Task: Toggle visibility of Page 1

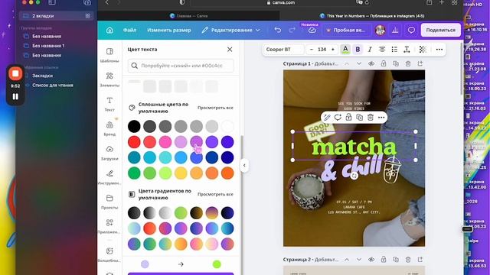Action: (x=371, y=63)
